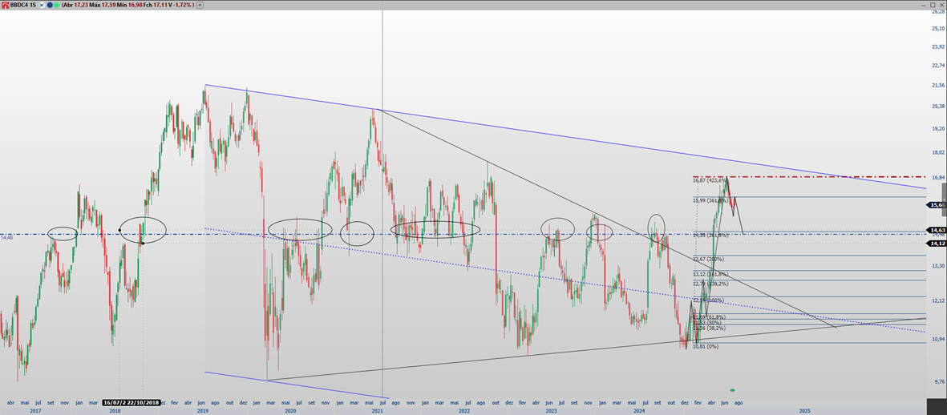Click the 16/07/2 22/10/2018 date label
This screenshot has height=415, width=947.
(x=131, y=402)
